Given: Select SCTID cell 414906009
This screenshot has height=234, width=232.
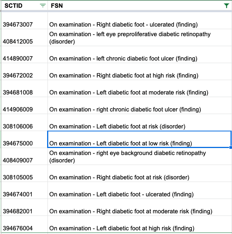Looking at the screenshot, I should 24,106.
